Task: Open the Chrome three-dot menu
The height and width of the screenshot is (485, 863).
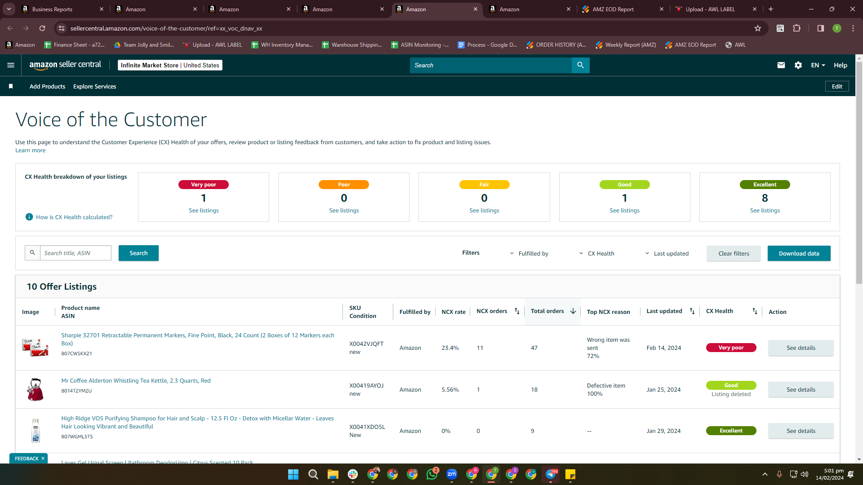Action: pos(853,28)
